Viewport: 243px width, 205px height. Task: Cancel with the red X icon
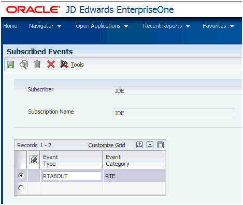coord(51,65)
